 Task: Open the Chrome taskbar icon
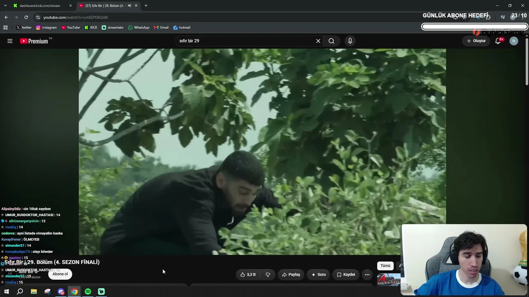pyautogui.click(x=74, y=292)
